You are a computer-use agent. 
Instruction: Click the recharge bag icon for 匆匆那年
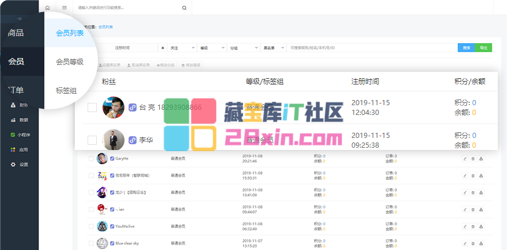click(481, 175)
